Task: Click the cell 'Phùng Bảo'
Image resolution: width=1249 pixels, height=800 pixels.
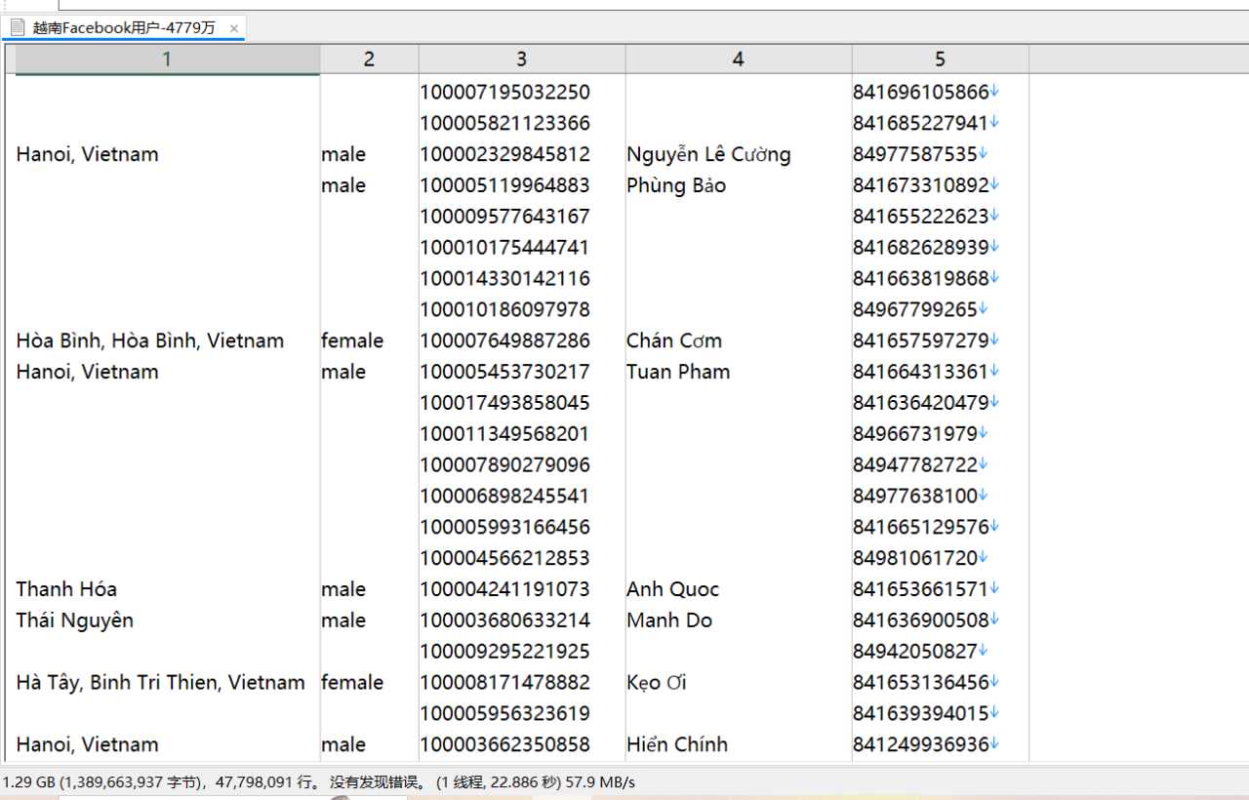Action: click(x=676, y=185)
